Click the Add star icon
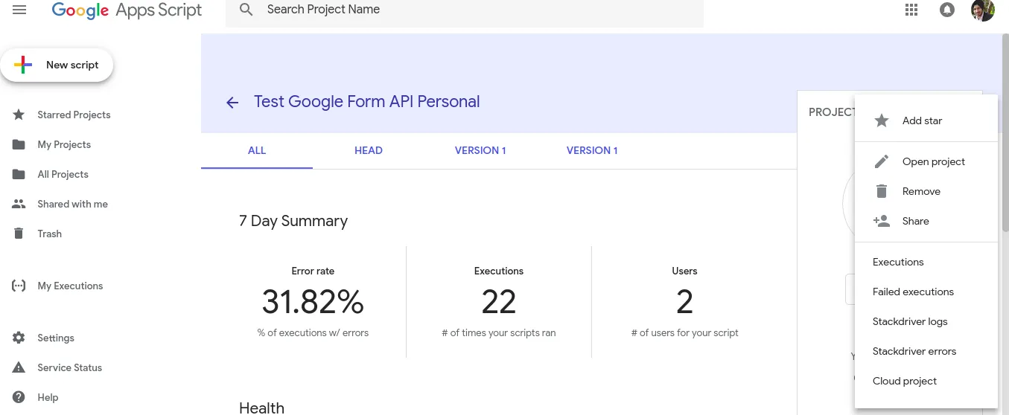1009x415 pixels. 882,120
